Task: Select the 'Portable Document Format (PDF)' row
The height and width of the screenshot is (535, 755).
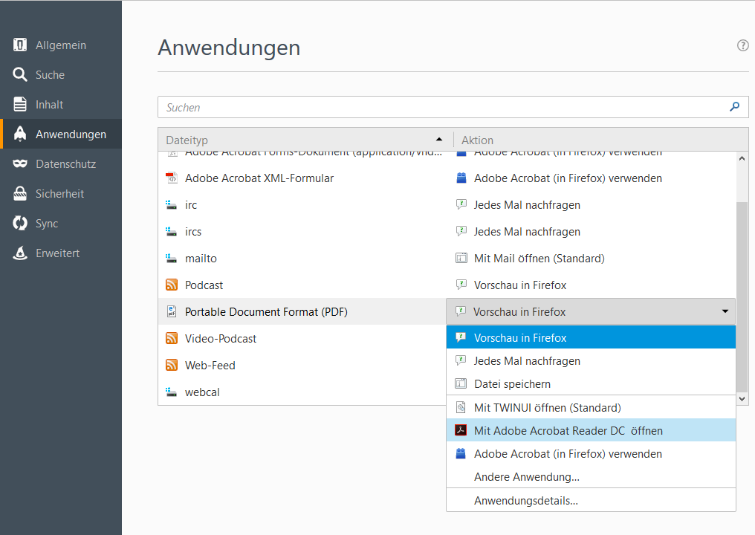Action: click(302, 311)
